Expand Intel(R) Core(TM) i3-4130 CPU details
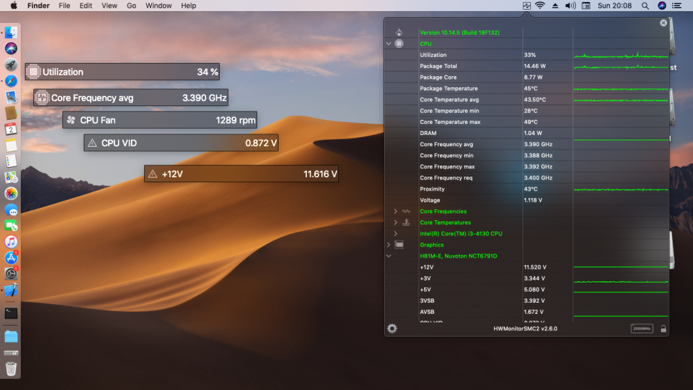This screenshot has height=390, width=693. (x=396, y=233)
